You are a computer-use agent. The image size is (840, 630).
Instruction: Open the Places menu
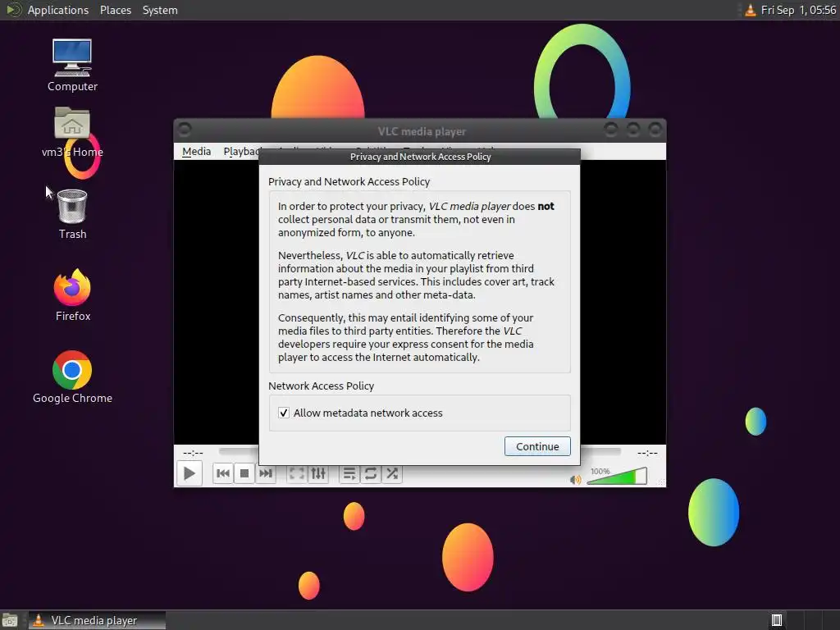coord(116,10)
